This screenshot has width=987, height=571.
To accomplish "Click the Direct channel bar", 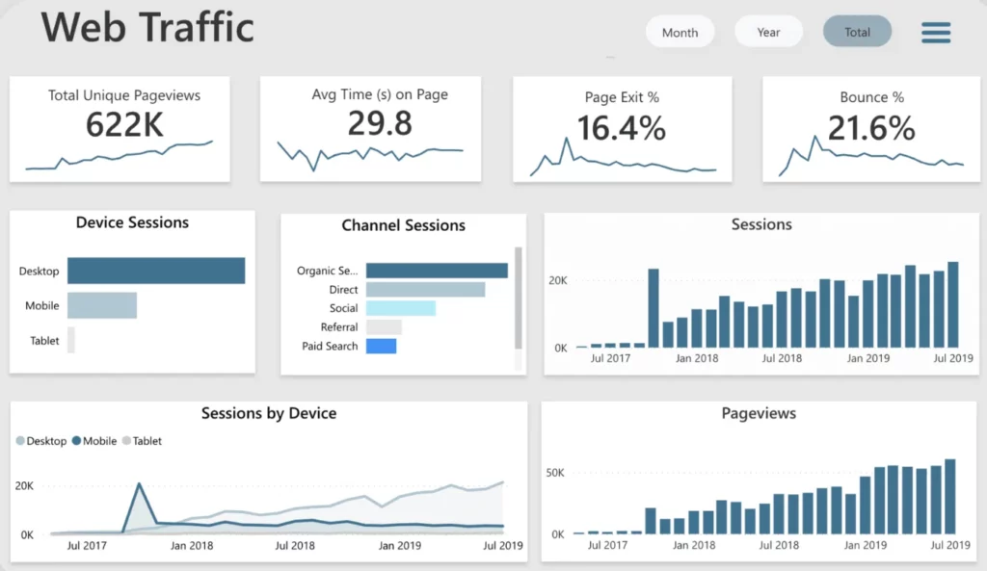I will pos(425,289).
